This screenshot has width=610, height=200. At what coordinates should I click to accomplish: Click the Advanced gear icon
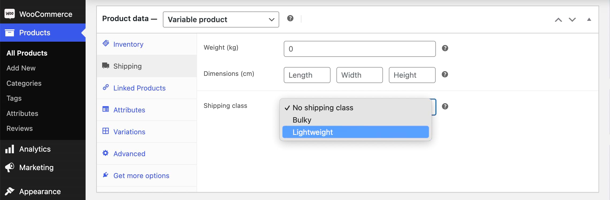coord(105,153)
